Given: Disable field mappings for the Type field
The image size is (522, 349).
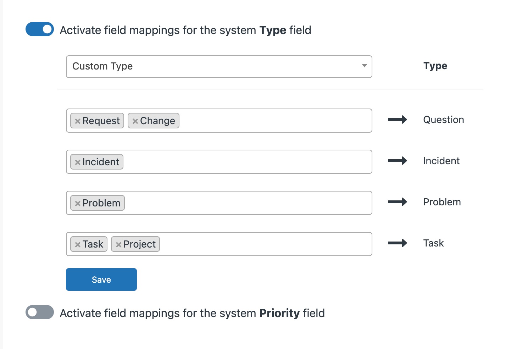Looking at the screenshot, I should 39,29.
